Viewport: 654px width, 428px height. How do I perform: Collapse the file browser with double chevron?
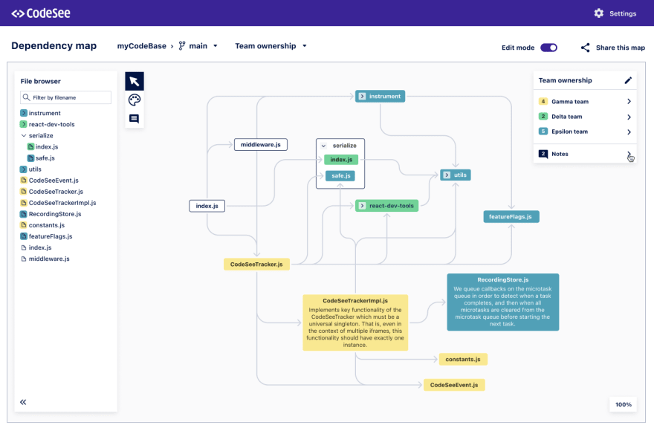tap(23, 402)
